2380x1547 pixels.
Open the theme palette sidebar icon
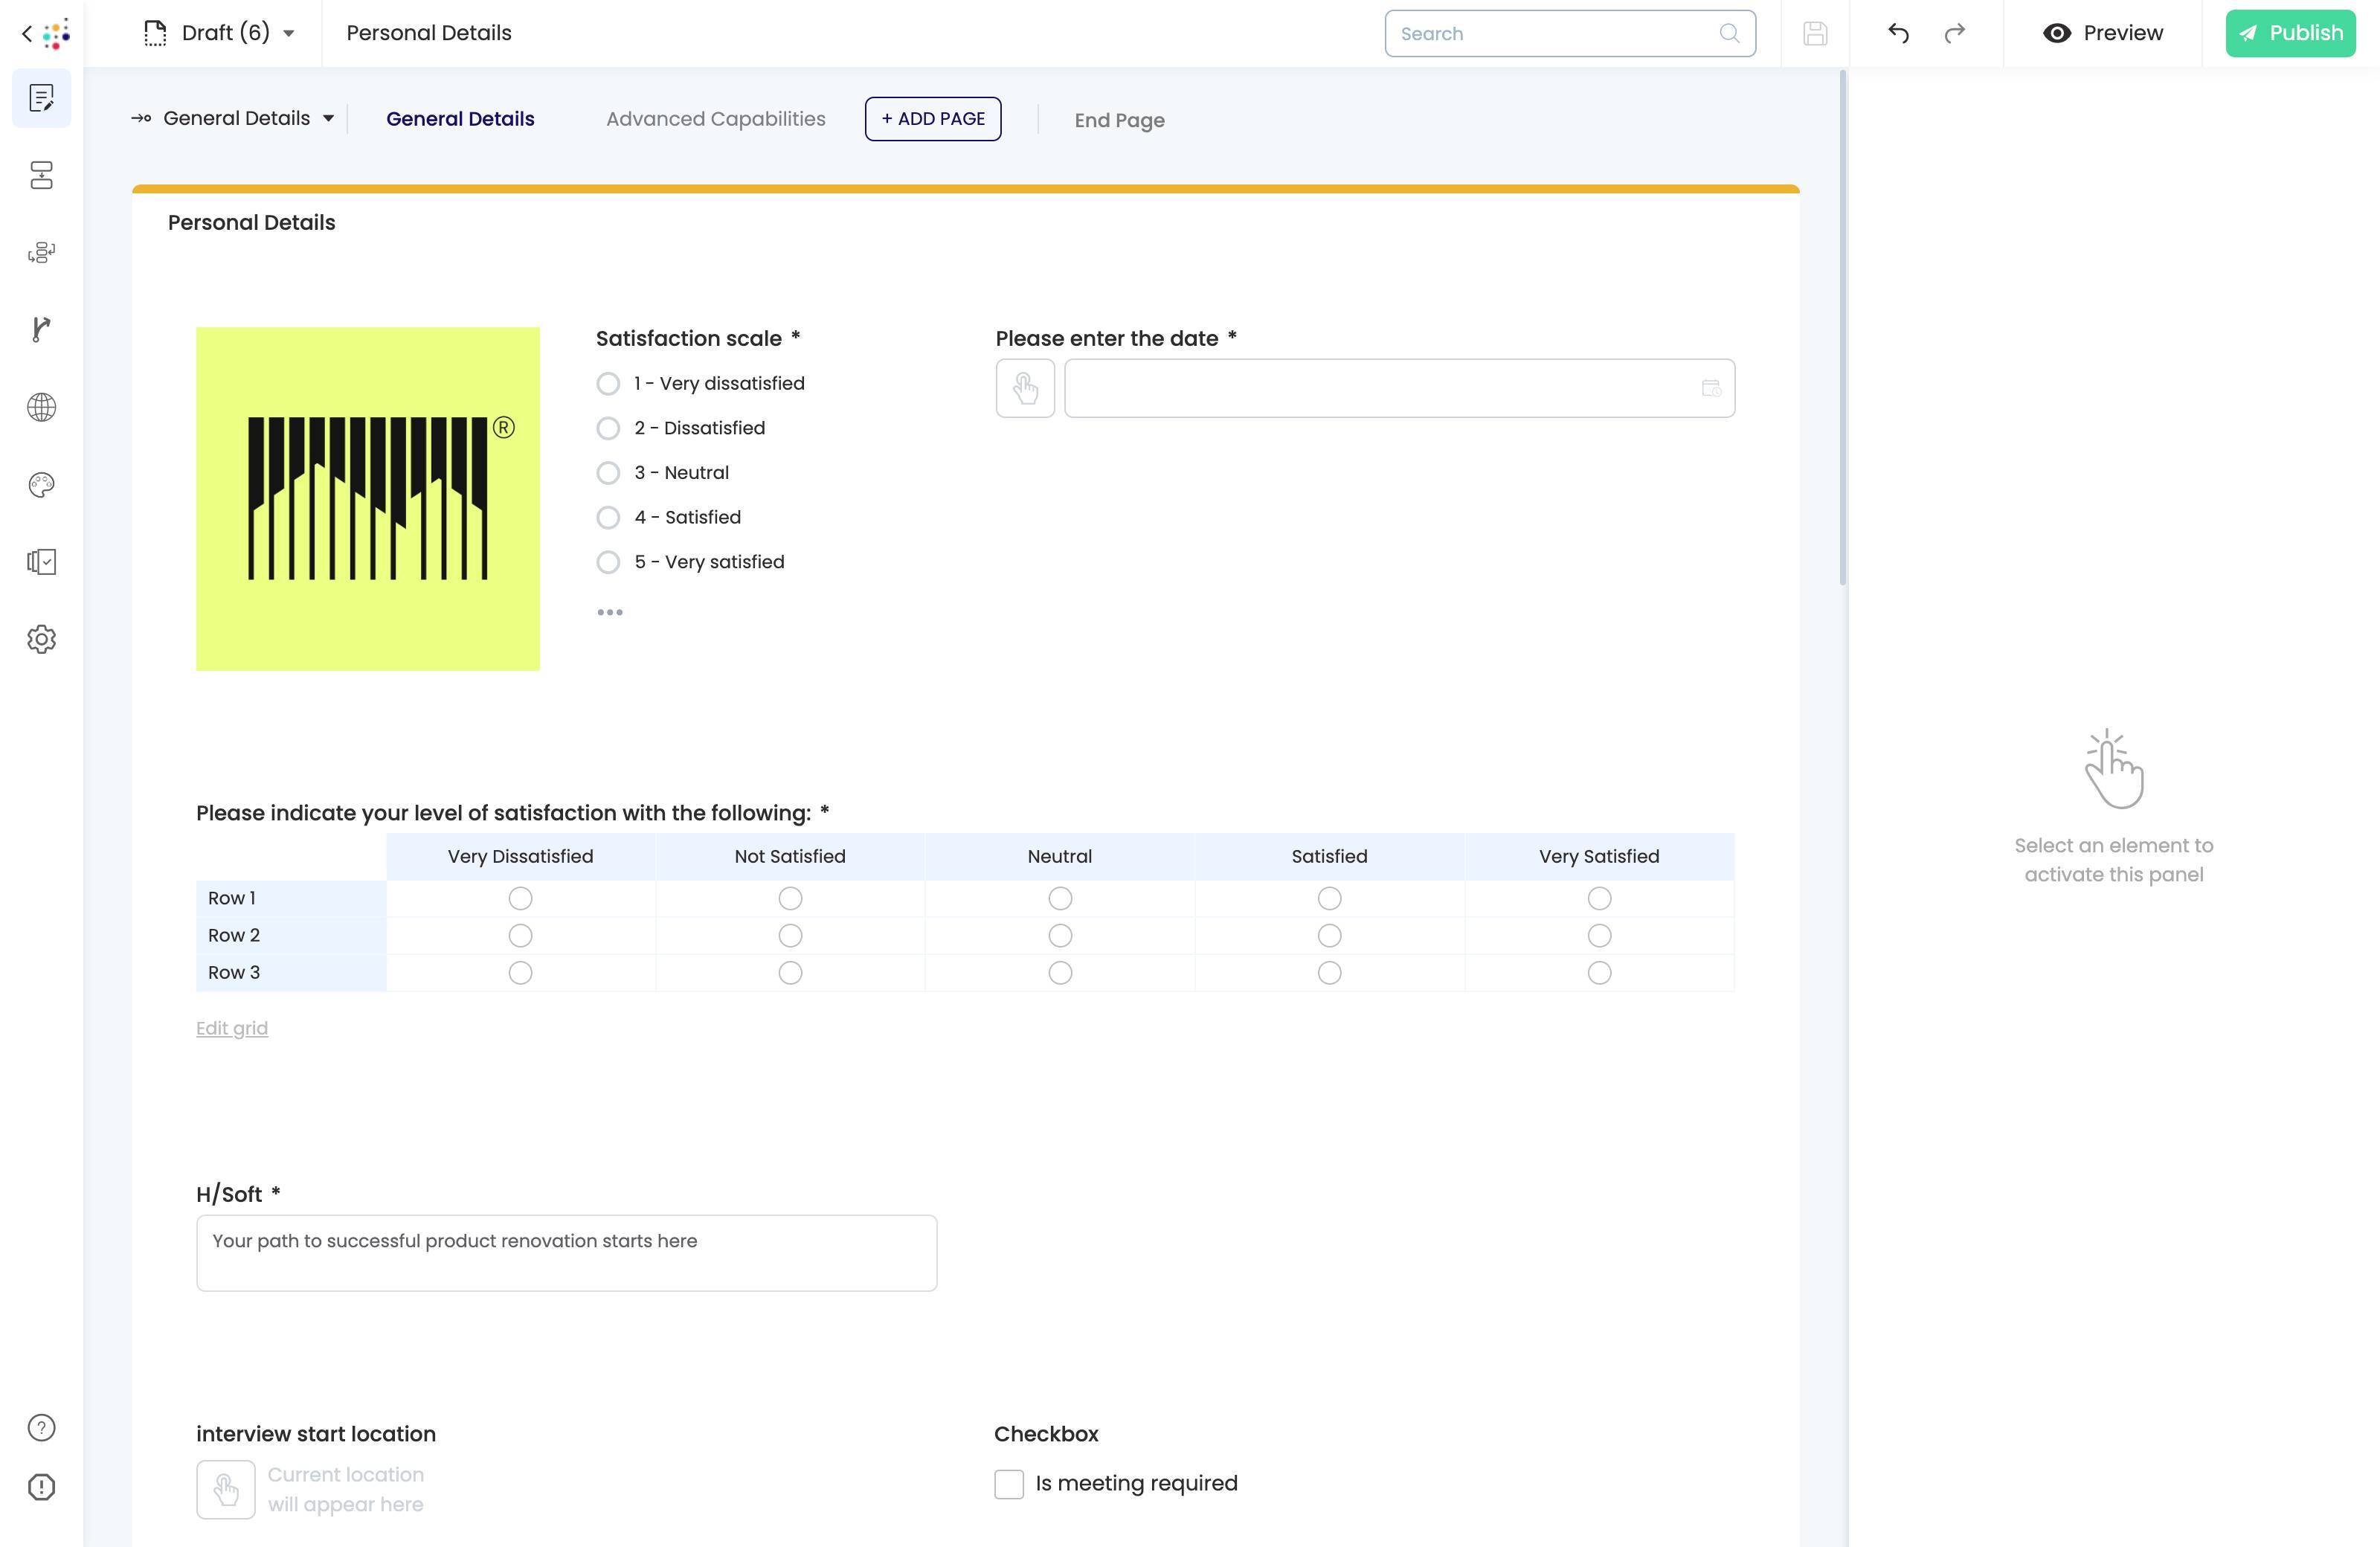[41, 484]
